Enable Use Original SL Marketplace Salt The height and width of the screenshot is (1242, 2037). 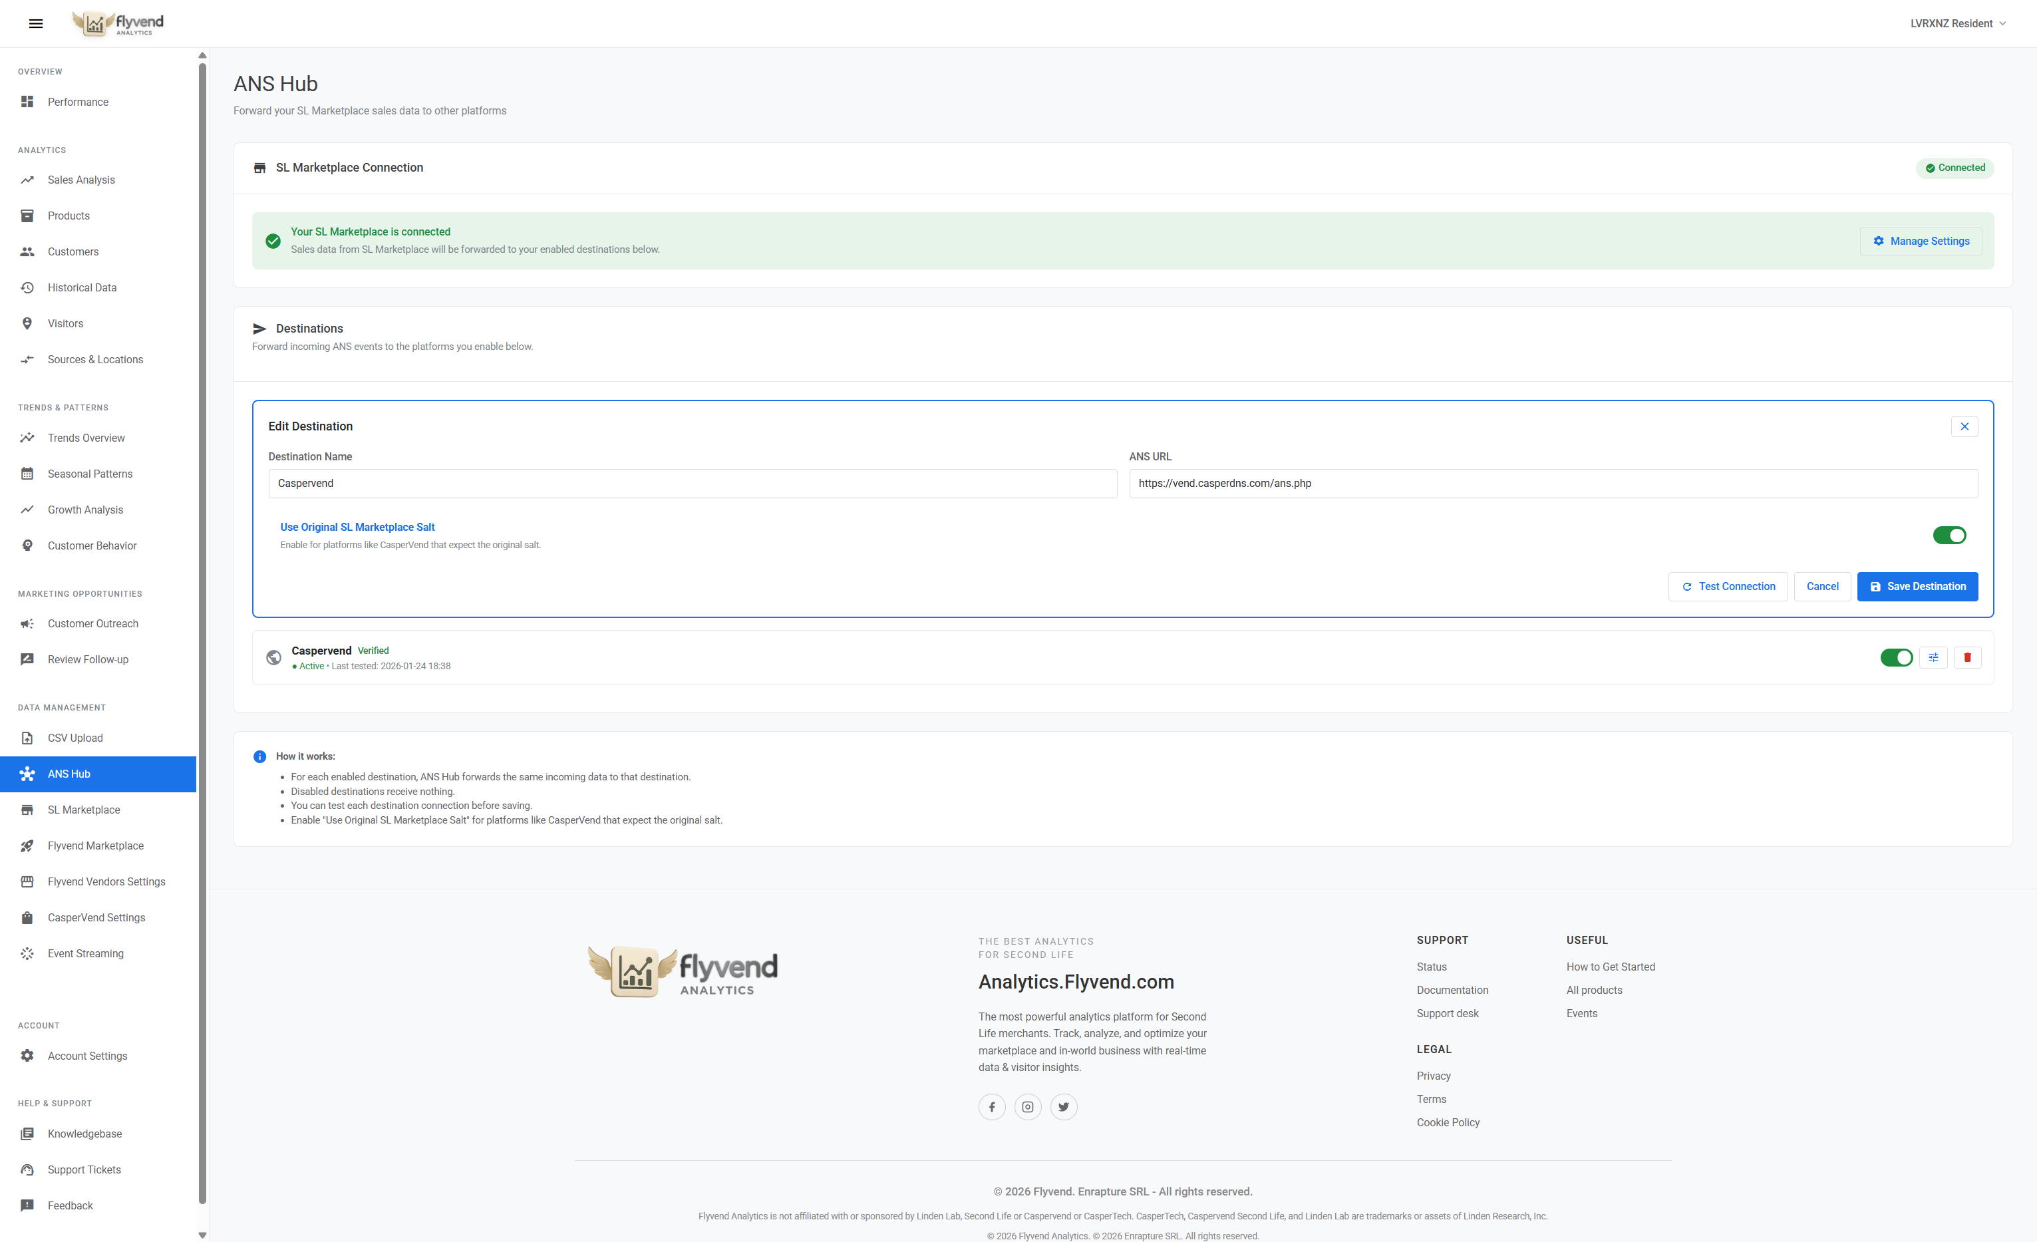[x=1951, y=535]
